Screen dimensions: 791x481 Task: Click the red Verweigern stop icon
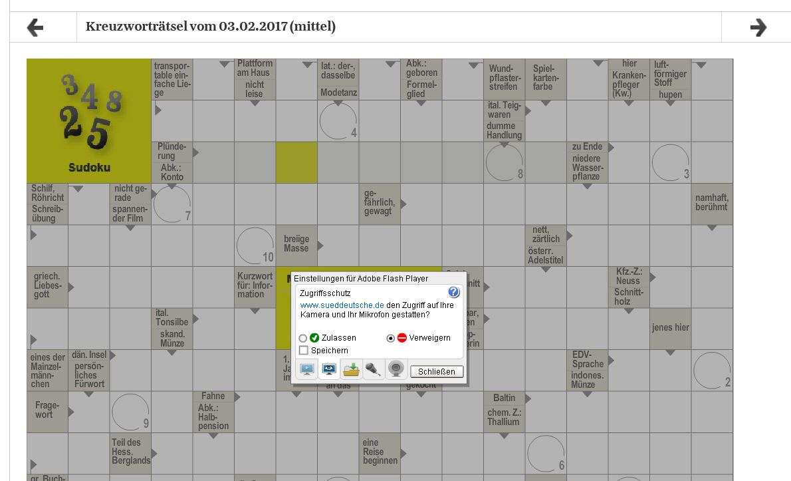[402, 338]
